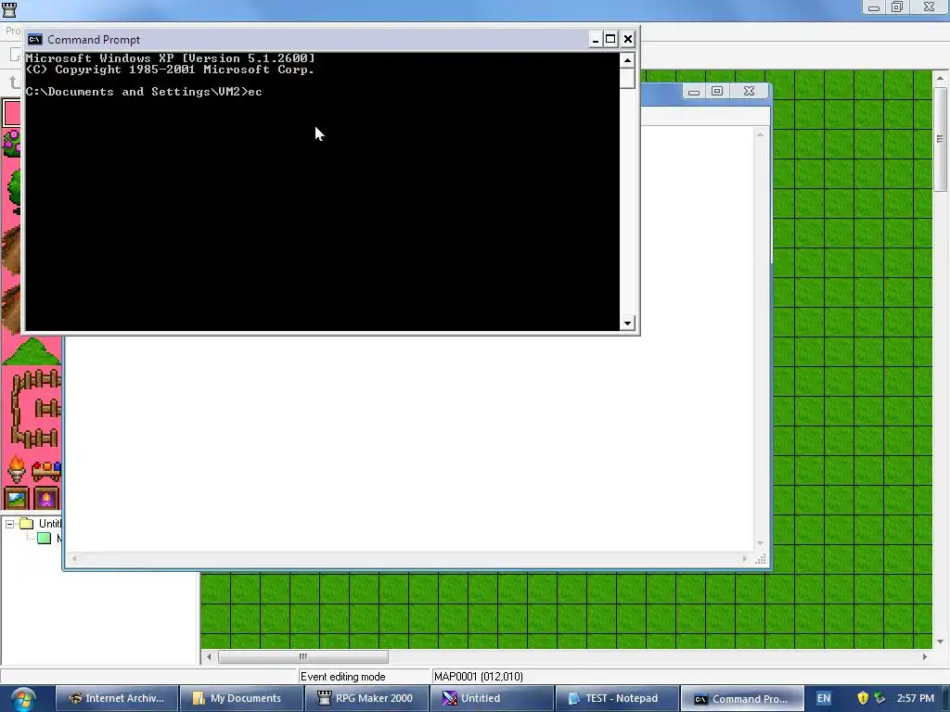Image resolution: width=950 pixels, height=712 pixels.
Task: Click Command Prompt taskbar button
Action: point(742,699)
